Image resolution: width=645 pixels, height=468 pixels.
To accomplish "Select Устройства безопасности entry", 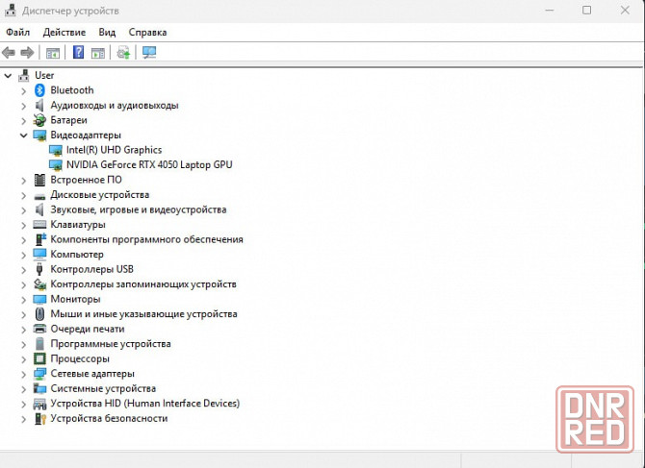I will click(109, 418).
